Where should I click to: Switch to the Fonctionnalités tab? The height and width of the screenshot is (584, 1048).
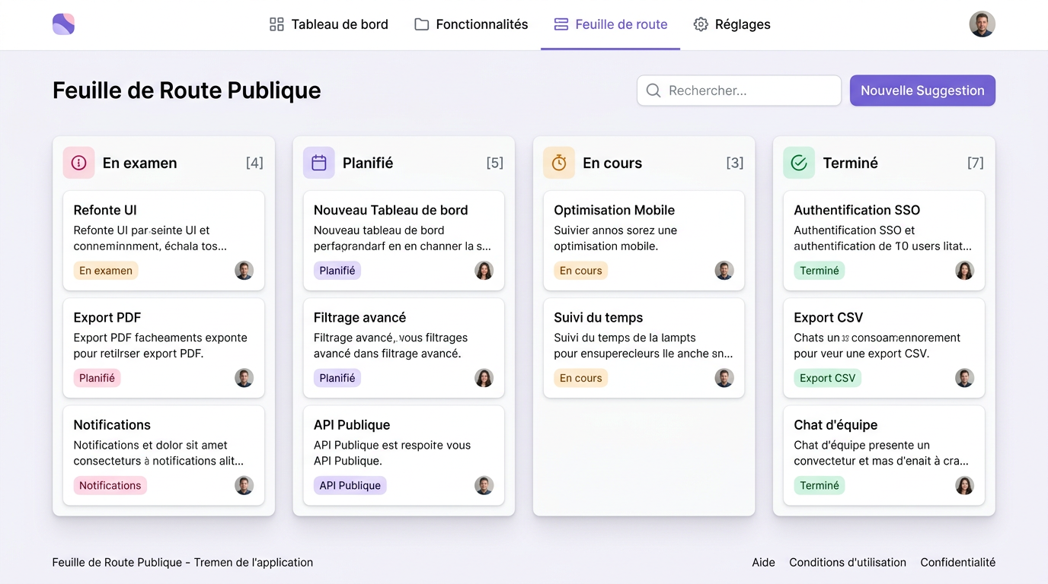(471, 24)
